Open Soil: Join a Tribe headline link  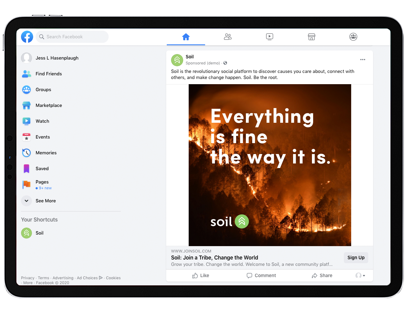click(215, 258)
